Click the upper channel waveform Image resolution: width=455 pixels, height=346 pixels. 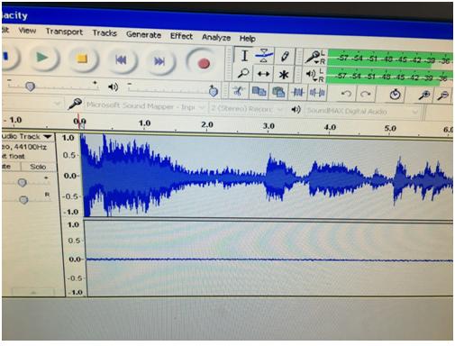coord(268,177)
